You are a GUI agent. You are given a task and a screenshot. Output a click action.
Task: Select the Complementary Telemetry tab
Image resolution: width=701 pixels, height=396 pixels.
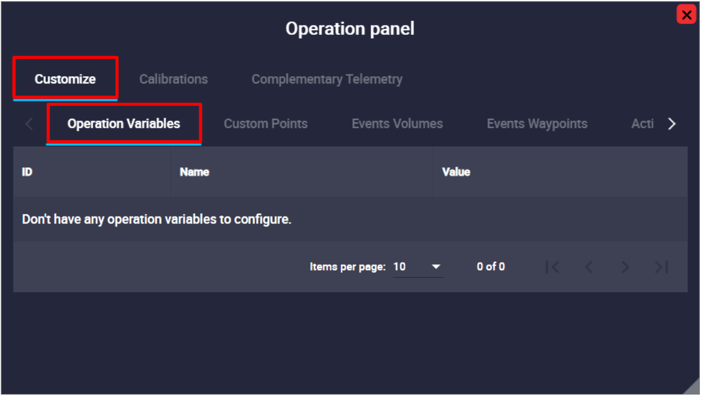(327, 79)
